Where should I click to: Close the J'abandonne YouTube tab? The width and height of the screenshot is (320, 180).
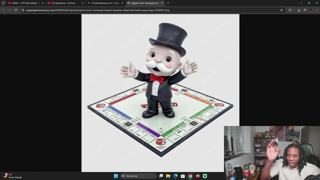coord(82,3)
